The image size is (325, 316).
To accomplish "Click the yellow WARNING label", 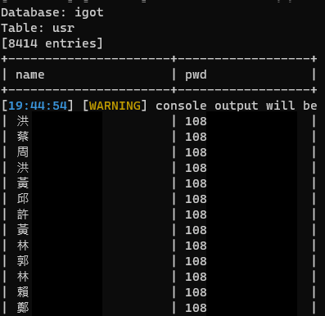I will (x=115, y=106).
